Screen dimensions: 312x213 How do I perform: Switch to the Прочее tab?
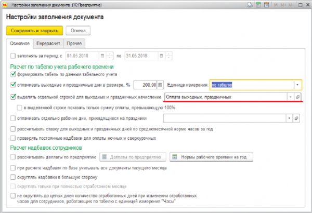(x=76, y=44)
